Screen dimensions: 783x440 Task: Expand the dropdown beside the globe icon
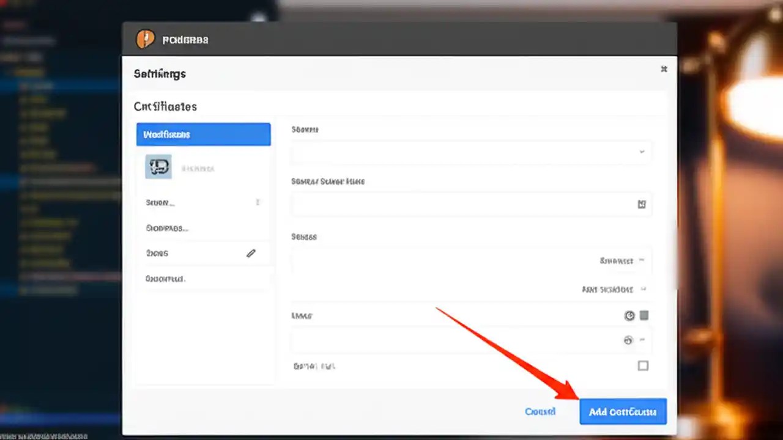click(x=641, y=340)
